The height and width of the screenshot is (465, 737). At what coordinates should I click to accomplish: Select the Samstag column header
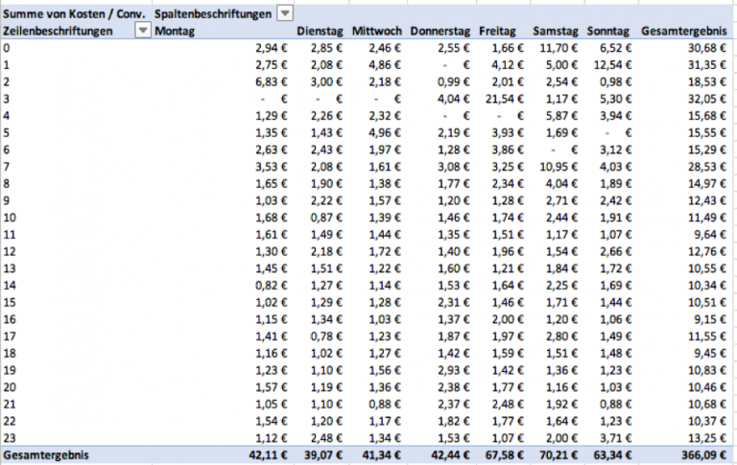coord(556,31)
